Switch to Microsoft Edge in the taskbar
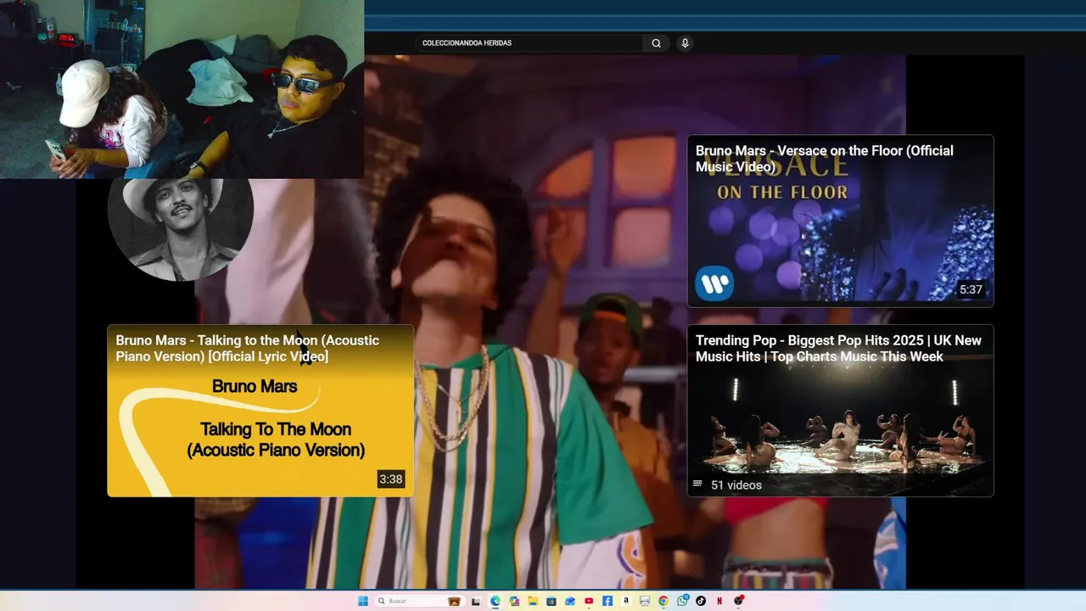The image size is (1086, 611). [x=495, y=601]
